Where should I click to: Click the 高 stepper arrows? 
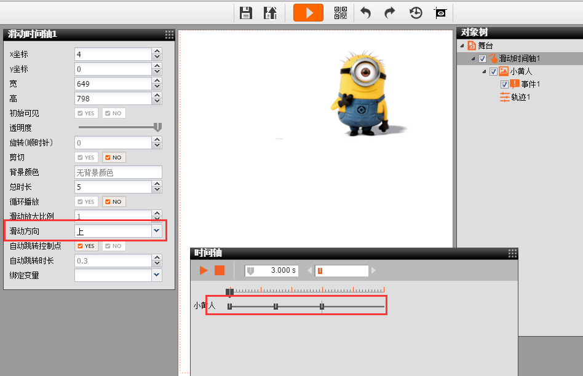click(x=157, y=98)
